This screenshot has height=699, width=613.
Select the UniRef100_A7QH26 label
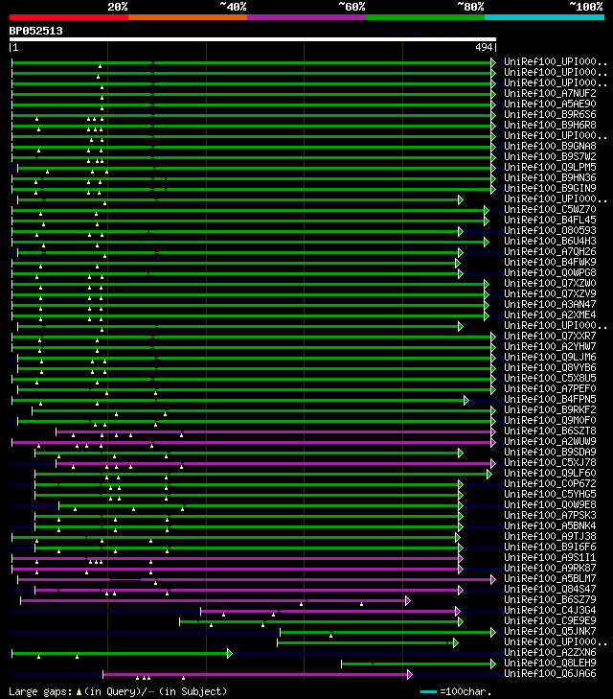click(550, 252)
